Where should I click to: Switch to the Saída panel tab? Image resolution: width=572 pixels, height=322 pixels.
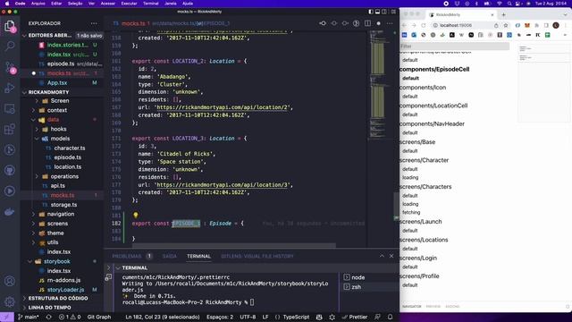[x=169, y=257]
